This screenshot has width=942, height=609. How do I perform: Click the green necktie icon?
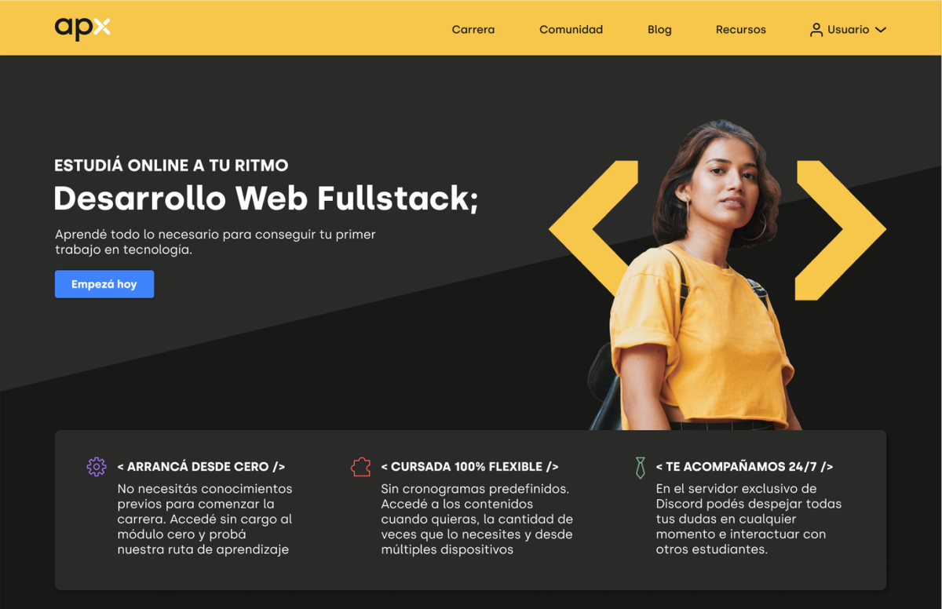click(641, 468)
